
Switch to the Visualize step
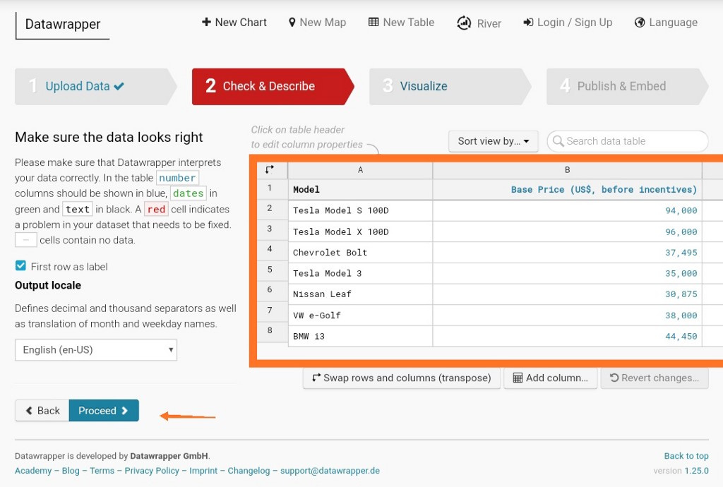tap(422, 85)
